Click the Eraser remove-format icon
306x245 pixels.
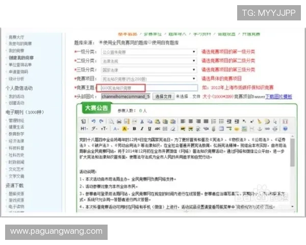[173, 129]
